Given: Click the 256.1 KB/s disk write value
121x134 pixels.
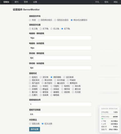Looking at the screenshot, I should tap(113, 129).
